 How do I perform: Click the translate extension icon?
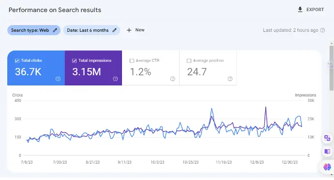327,138
